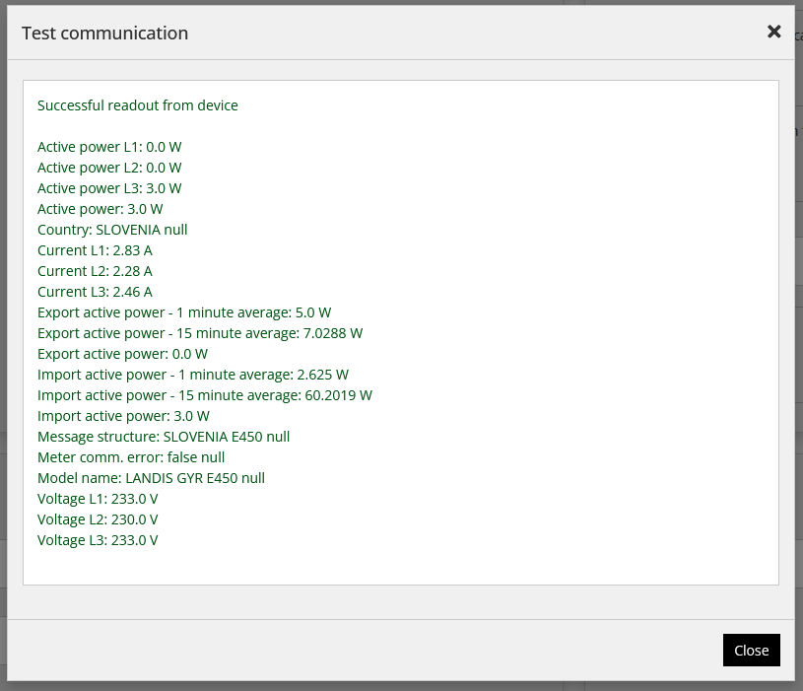Screen dimensions: 803x691
Task: Click the Active power L1 reading
Action: [109, 147]
